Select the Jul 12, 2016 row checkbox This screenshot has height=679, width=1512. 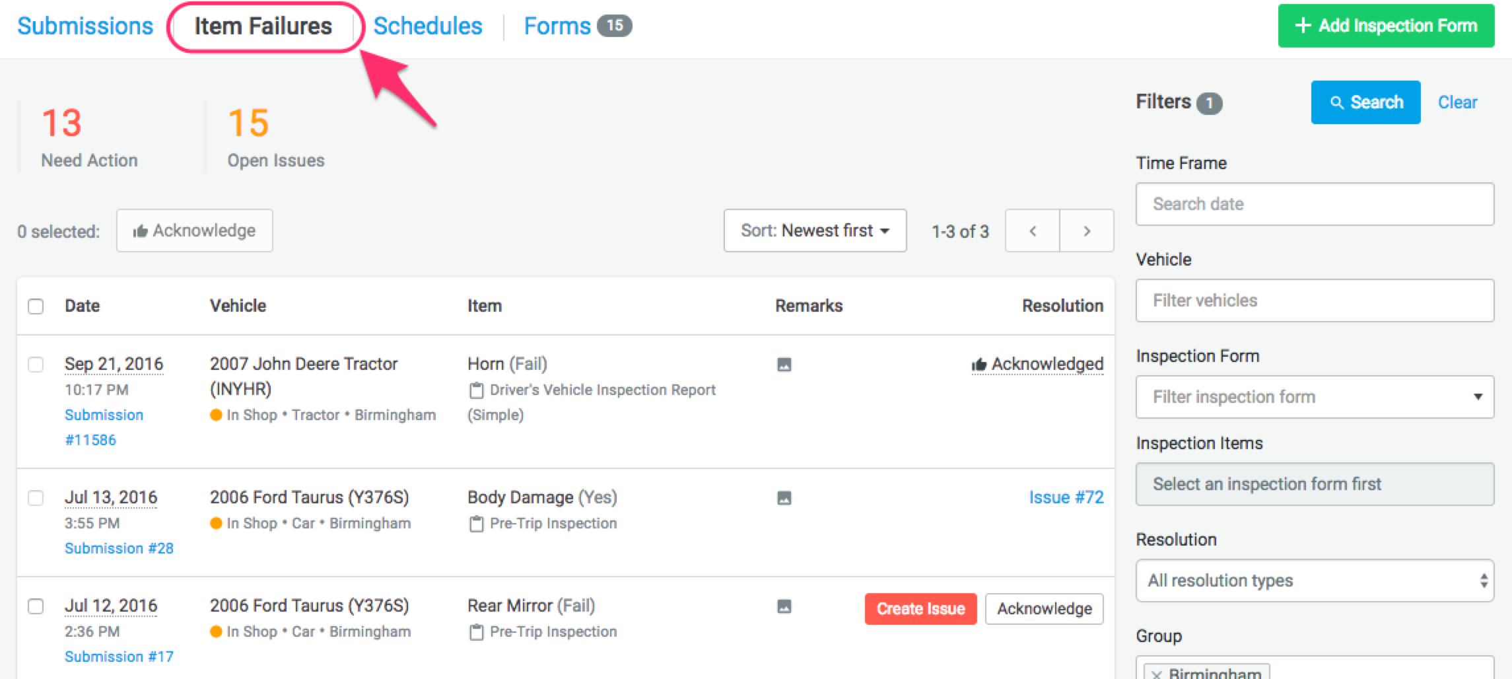36,606
